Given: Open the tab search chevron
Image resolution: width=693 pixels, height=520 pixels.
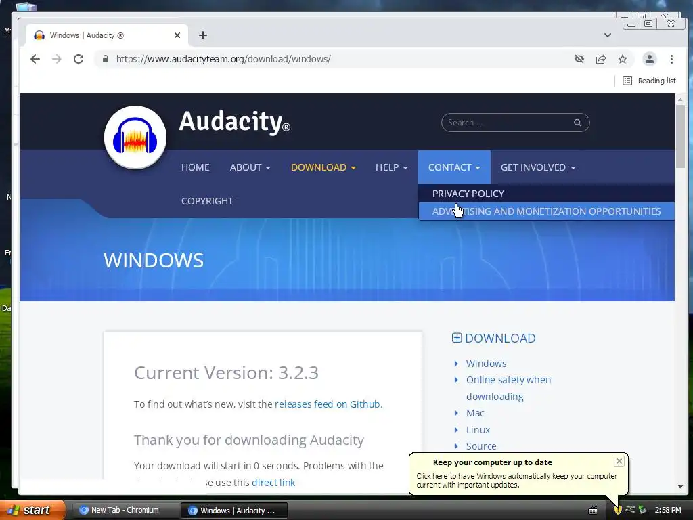Looking at the screenshot, I should coord(608,35).
